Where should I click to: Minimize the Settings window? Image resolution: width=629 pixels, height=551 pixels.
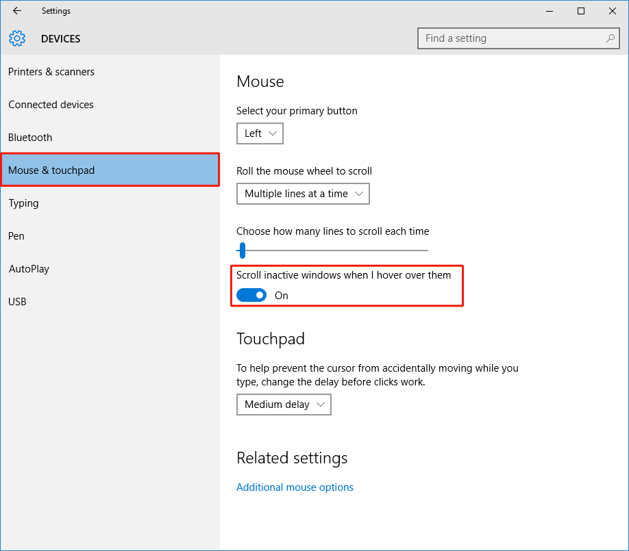pyautogui.click(x=549, y=11)
